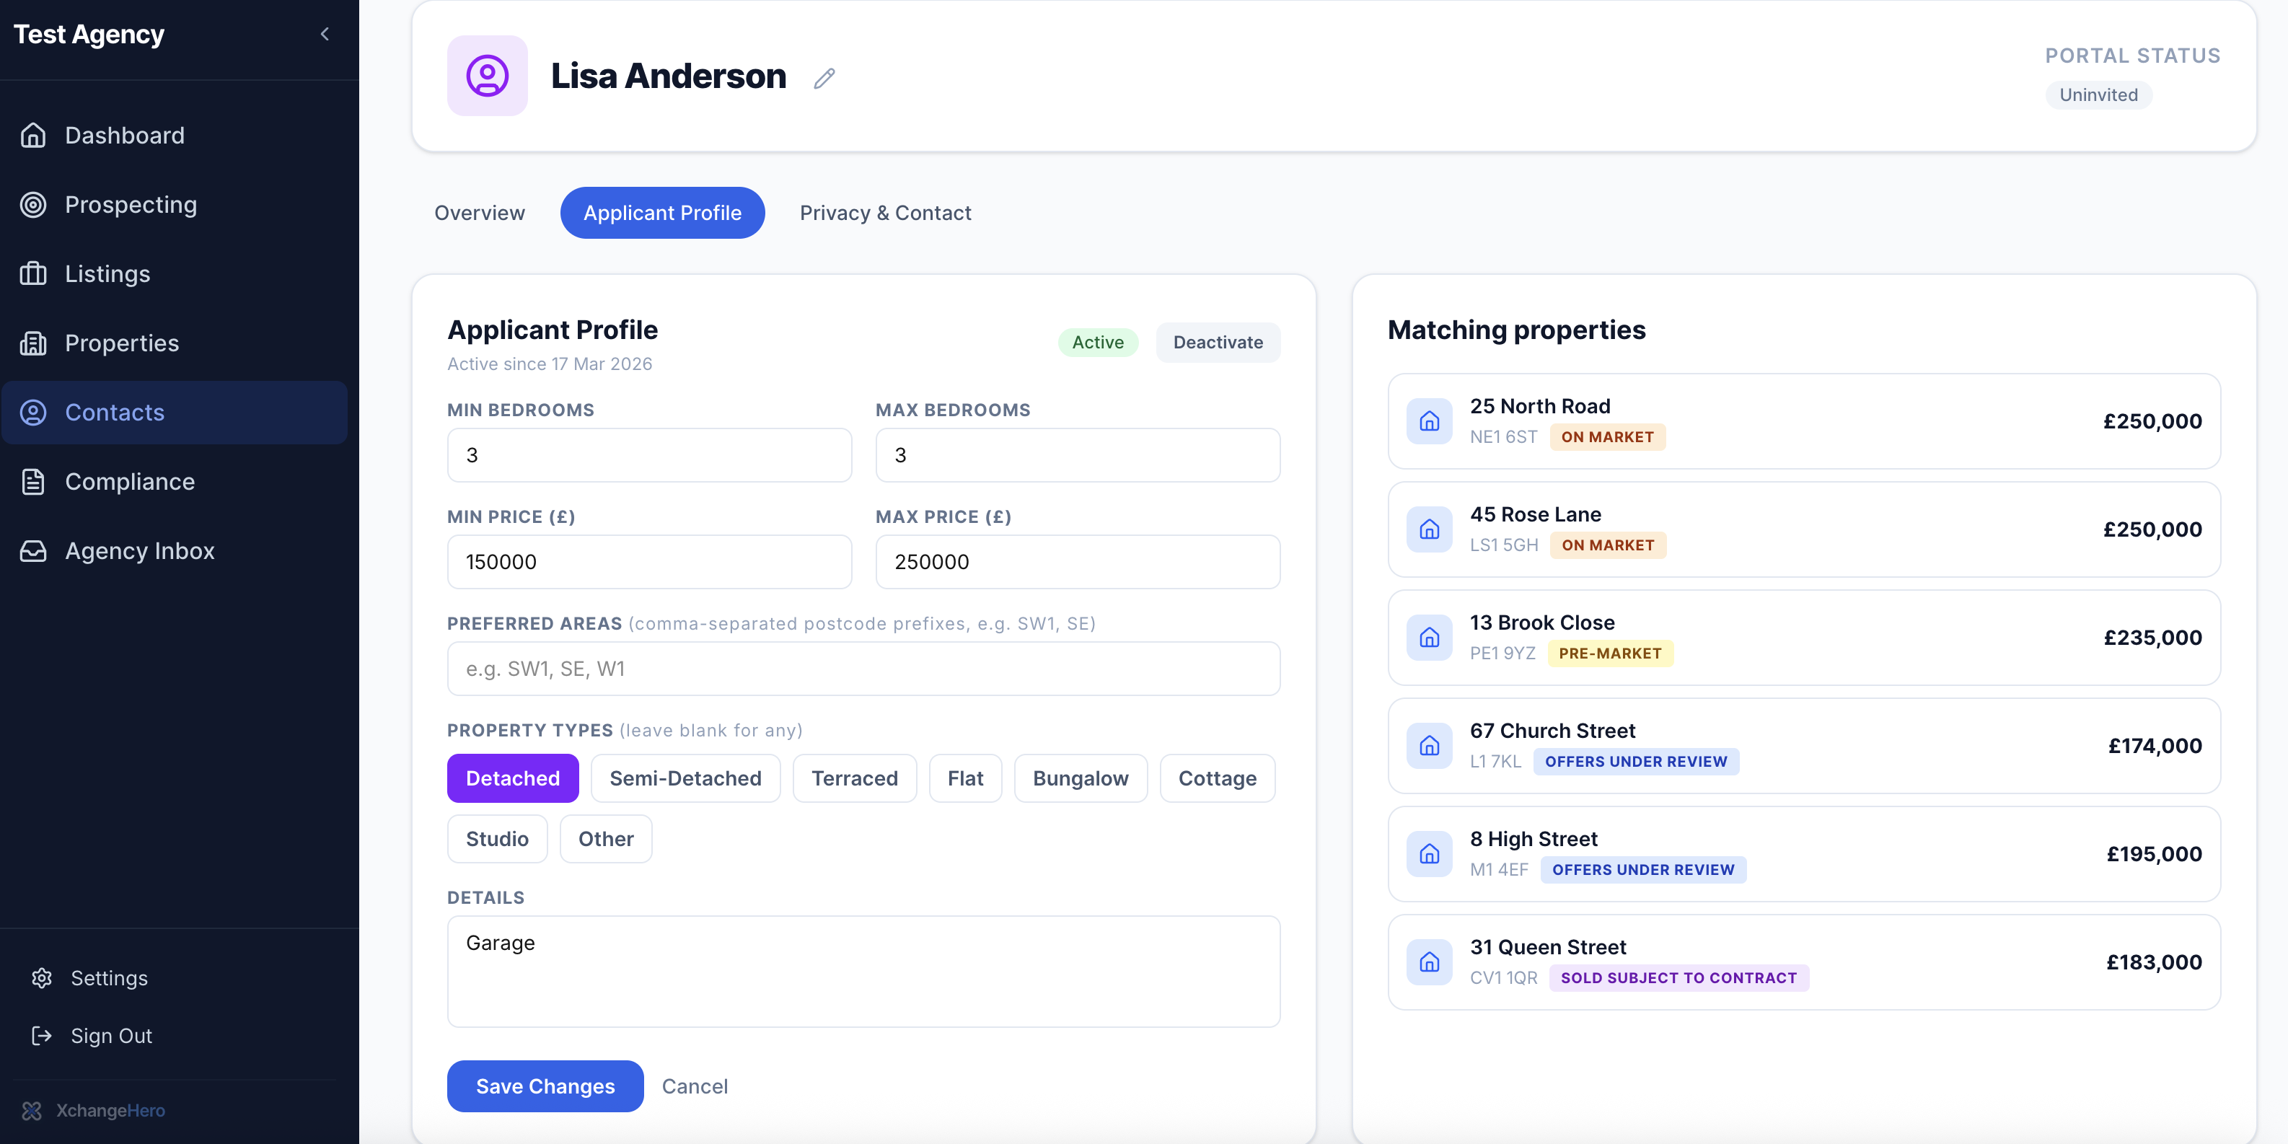Click Deactivate on the applicant profile
Viewport: 2288px width, 1144px height.
pyautogui.click(x=1218, y=342)
